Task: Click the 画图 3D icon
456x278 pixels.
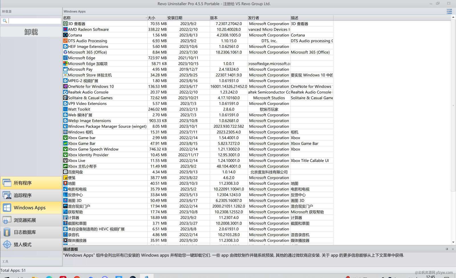Action: 65,200
